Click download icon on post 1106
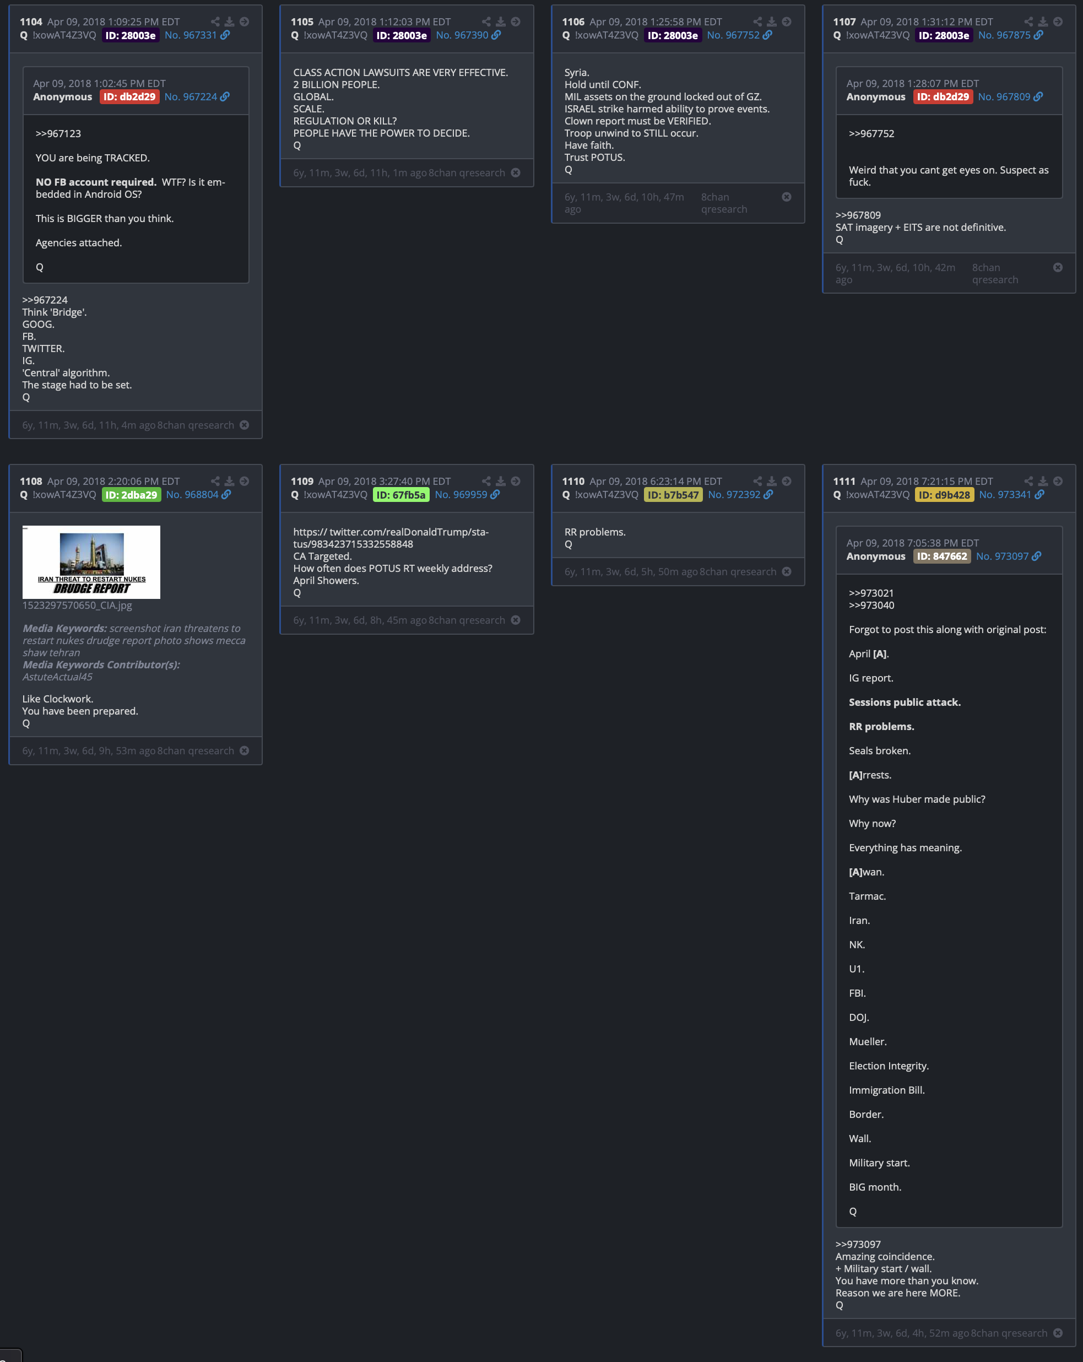The image size is (1083, 1362). tap(772, 21)
